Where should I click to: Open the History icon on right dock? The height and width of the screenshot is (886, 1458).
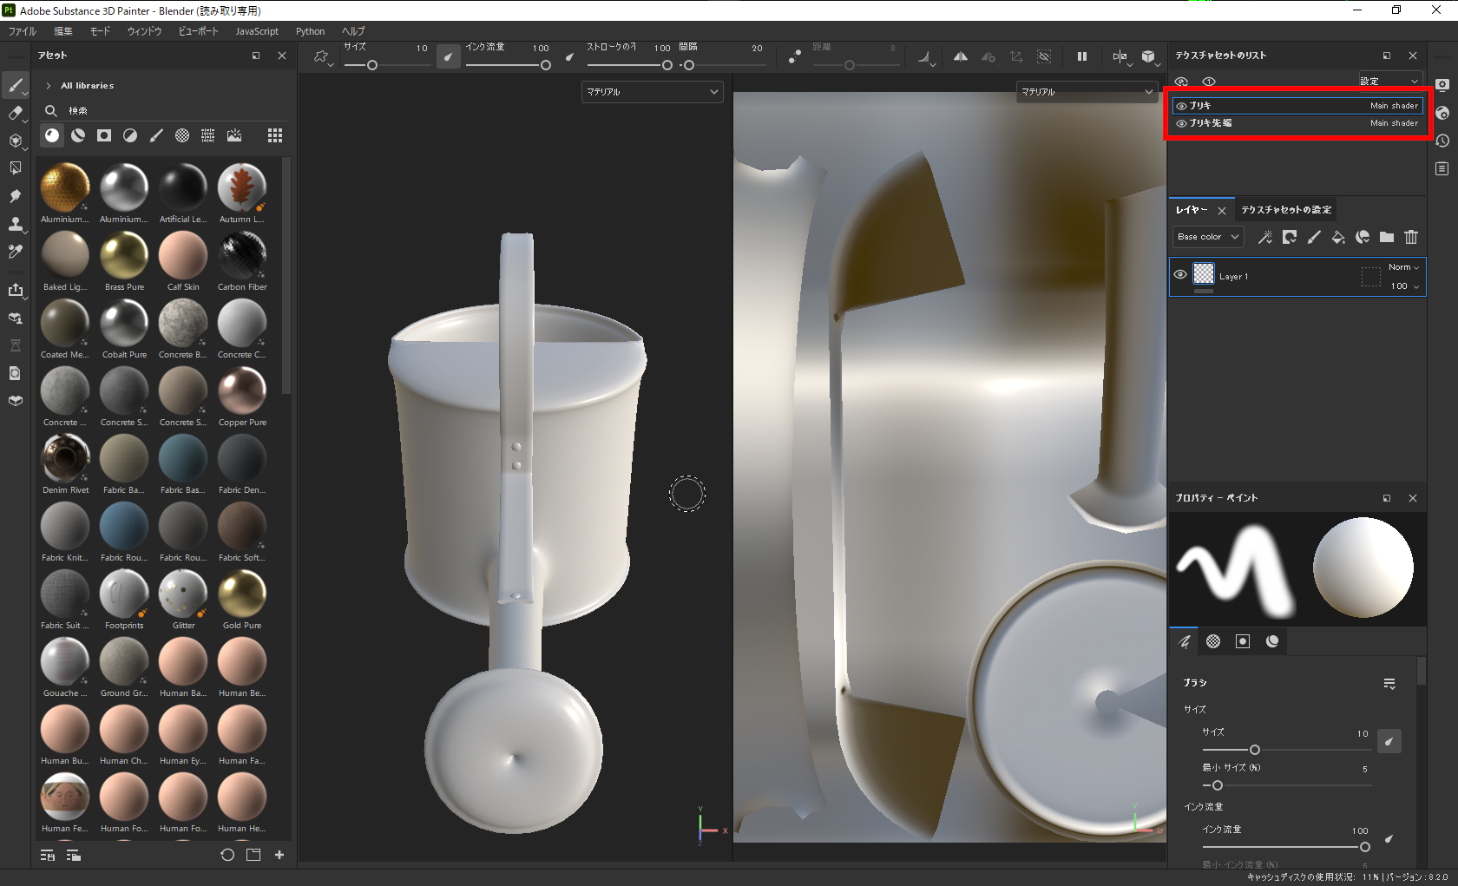[1442, 141]
